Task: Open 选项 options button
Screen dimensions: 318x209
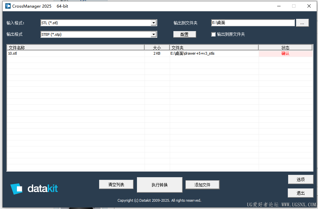Action: (x=300, y=180)
